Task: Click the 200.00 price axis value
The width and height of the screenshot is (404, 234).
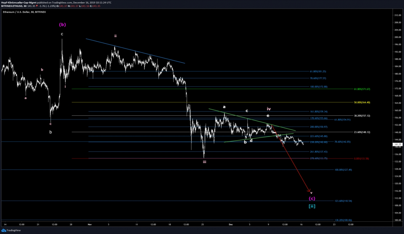Action: 397,37
